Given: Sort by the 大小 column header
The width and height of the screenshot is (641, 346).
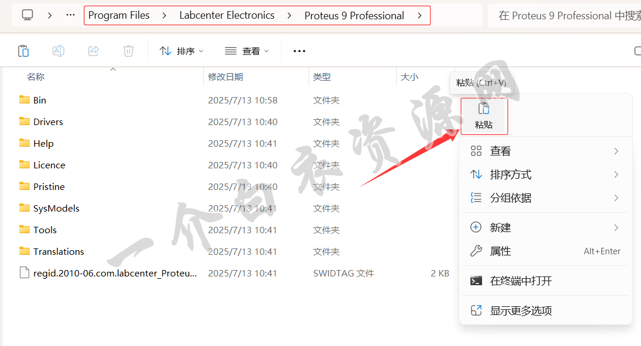Looking at the screenshot, I should [x=409, y=77].
